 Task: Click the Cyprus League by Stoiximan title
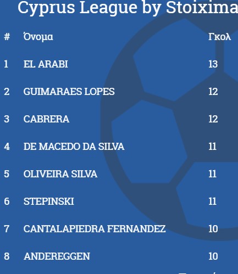pyautogui.click(x=128, y=8)
